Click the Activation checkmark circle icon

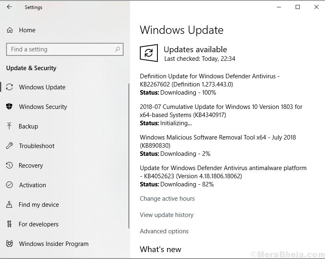point(9,185)
